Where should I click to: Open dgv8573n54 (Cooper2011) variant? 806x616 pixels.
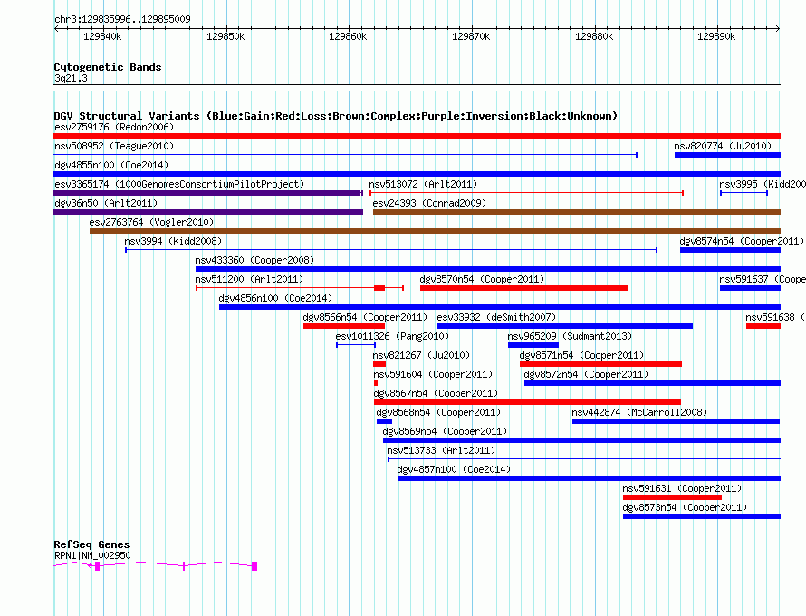point(685,507)
